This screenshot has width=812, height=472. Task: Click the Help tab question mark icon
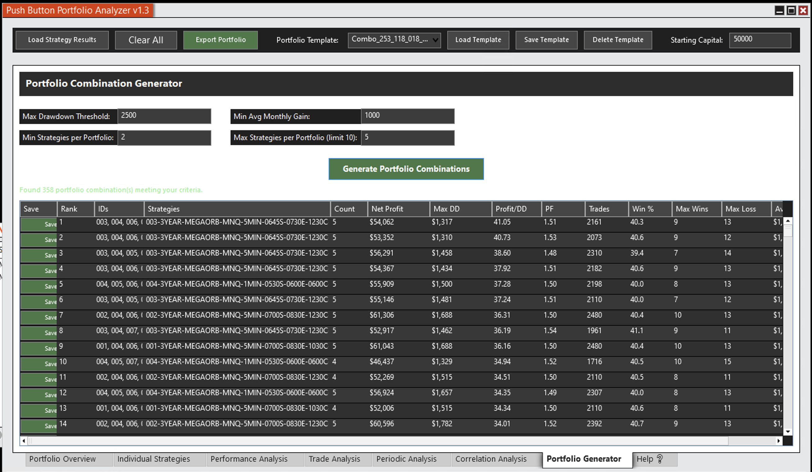(659, 459)
